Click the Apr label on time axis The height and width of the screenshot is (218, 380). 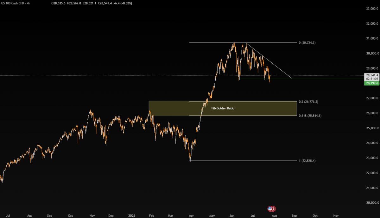(191, 215)
